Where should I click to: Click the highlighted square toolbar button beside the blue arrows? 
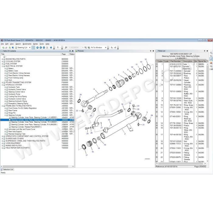(x=33, y=47)
